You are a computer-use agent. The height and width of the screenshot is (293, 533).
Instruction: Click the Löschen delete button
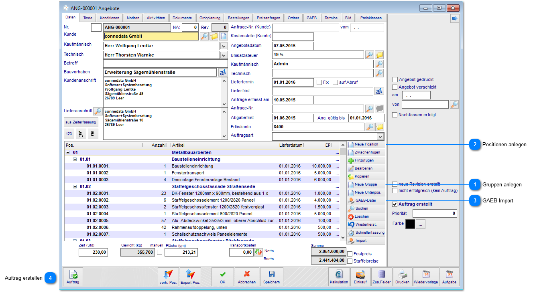(366, 216)
